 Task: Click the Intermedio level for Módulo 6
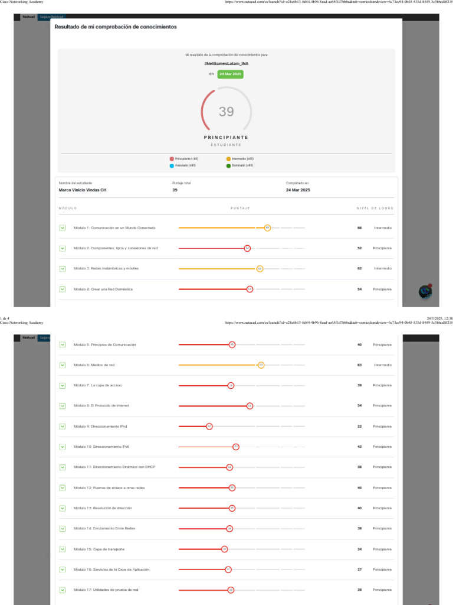pos(383,365)
